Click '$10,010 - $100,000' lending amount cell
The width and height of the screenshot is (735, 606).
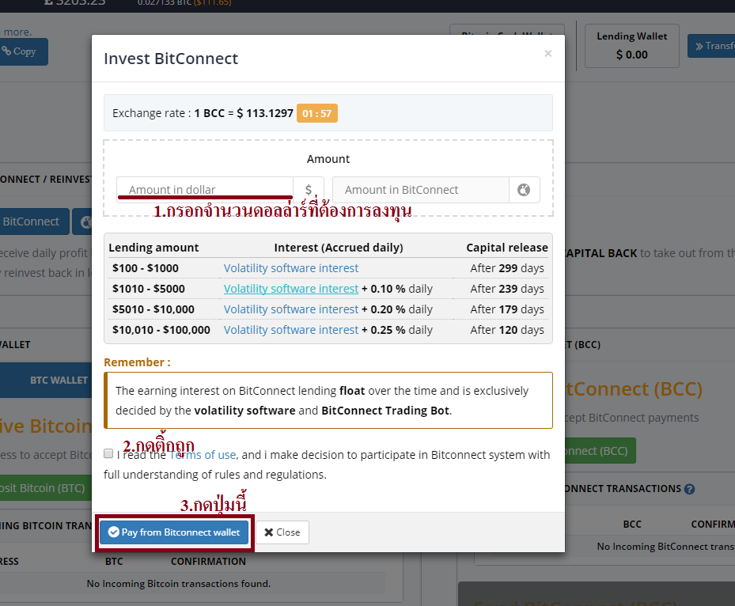pos(161,330)
